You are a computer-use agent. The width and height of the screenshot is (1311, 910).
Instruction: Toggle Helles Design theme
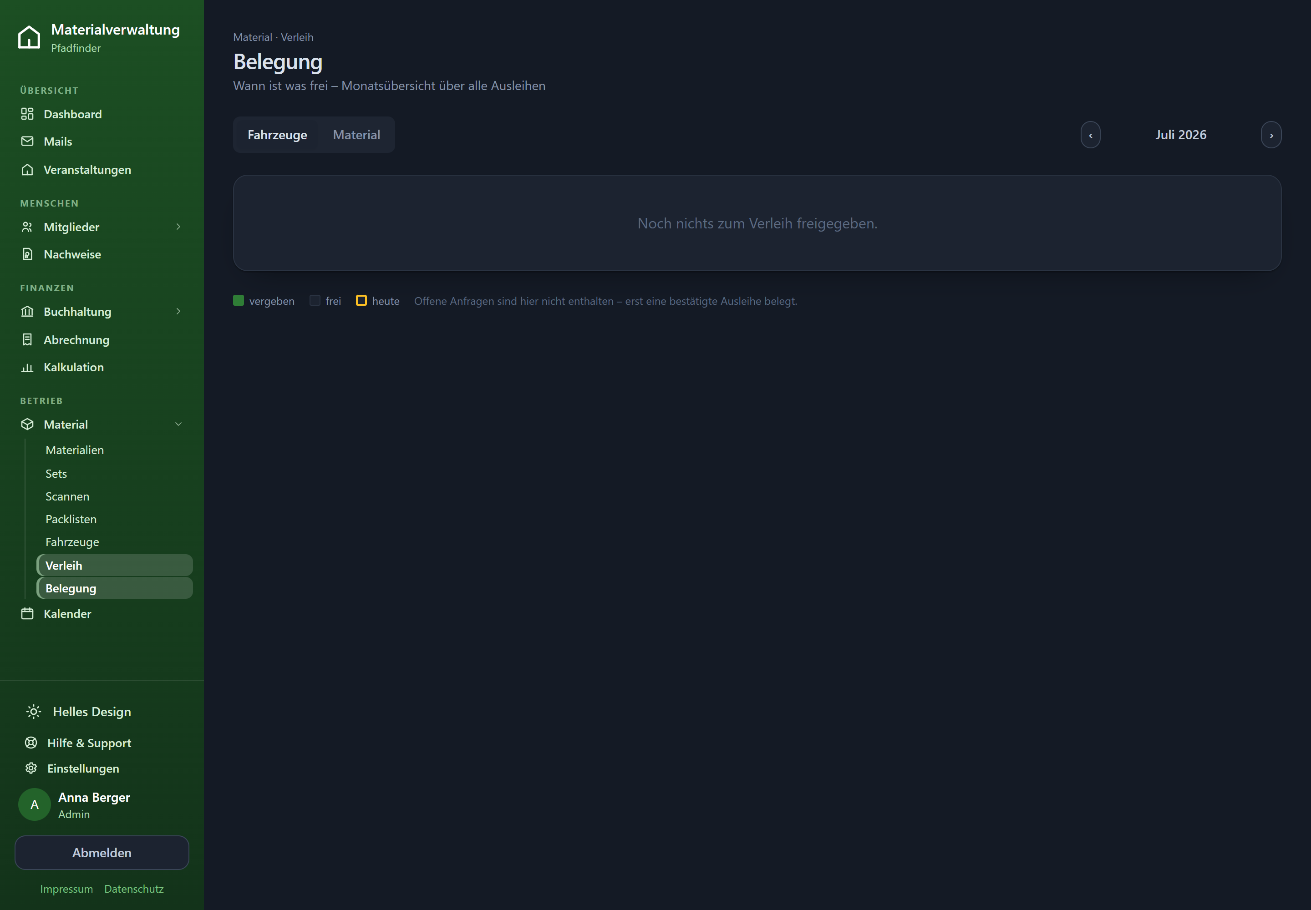tap(79, 712)
